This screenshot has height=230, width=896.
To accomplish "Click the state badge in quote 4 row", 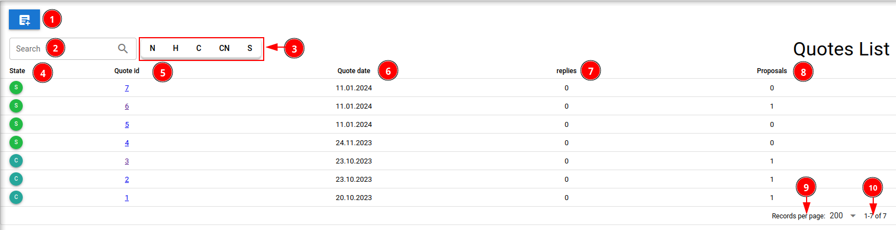I will pyautogui.click(x=16, y=142).
